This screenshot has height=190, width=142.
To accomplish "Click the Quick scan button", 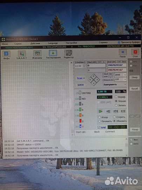I will pyautogui.click(x=81, y=85).
